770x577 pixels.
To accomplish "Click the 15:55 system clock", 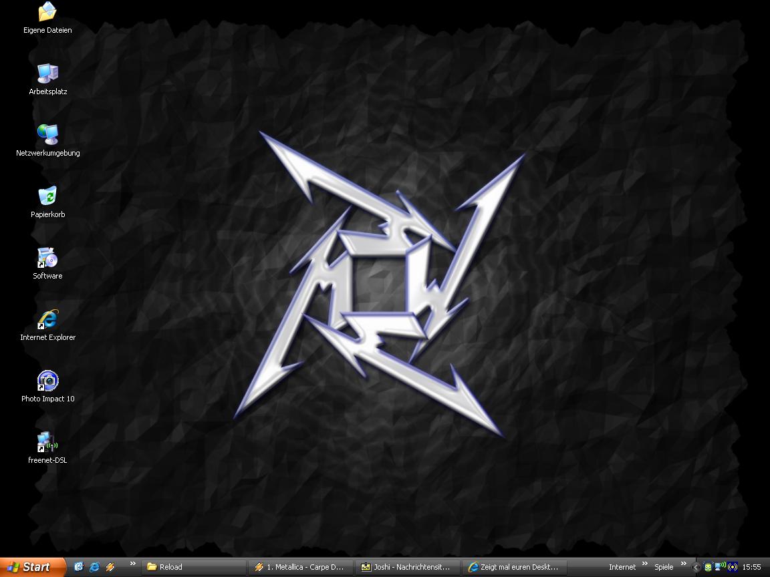I will (751, 567).
